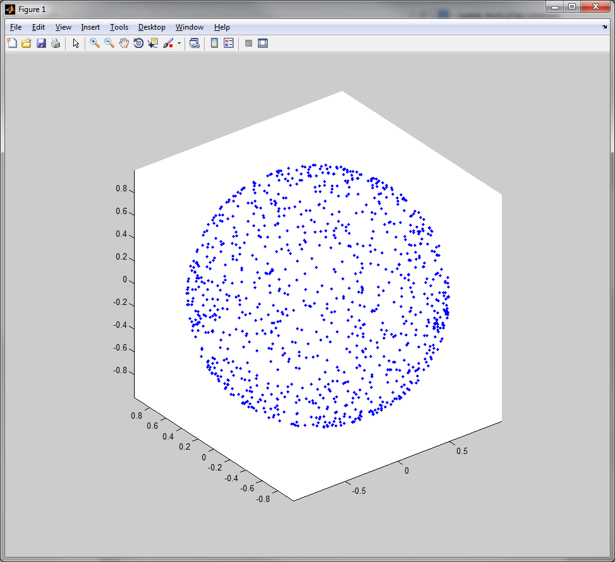
Task: Show plot tools and dock figure
Action: 263,43
